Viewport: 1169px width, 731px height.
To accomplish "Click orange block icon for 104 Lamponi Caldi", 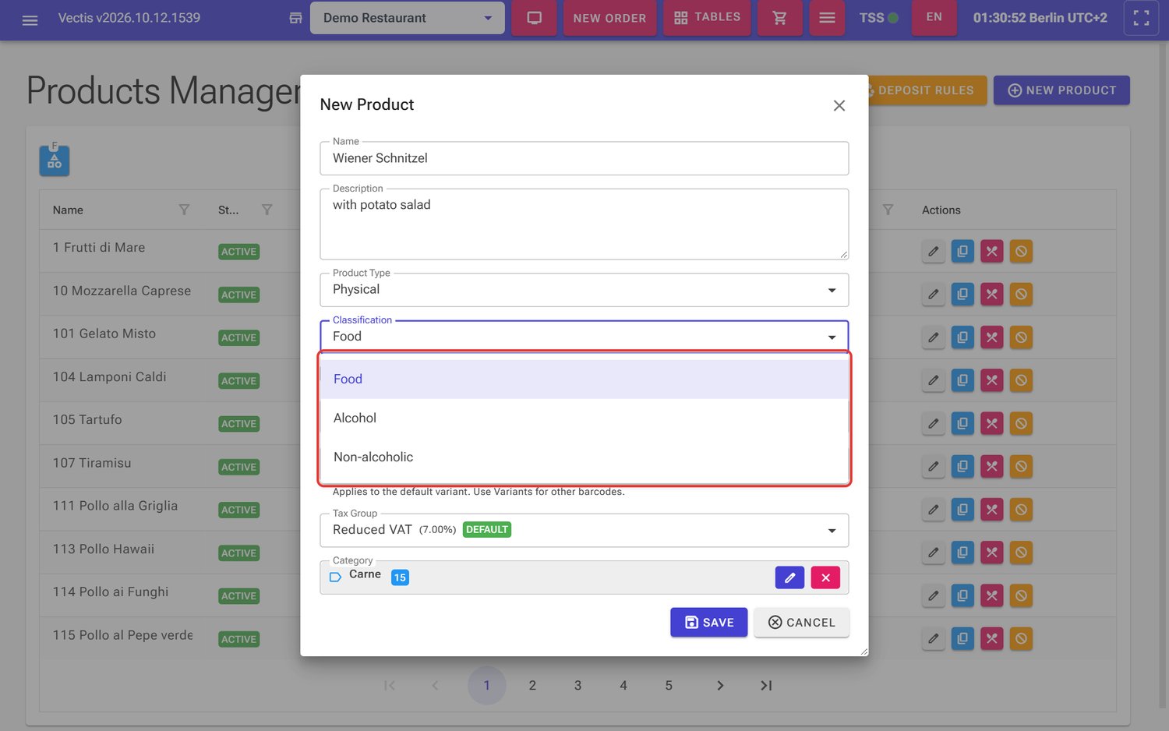I will pos(1021,380).
